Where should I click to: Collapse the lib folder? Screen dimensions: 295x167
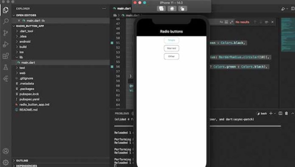[61, 57]
